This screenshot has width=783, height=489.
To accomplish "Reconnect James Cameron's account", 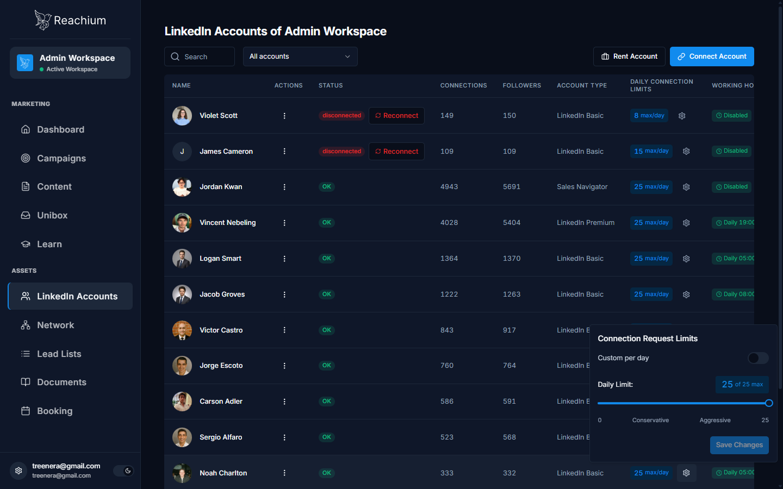I will click(396, 152).
